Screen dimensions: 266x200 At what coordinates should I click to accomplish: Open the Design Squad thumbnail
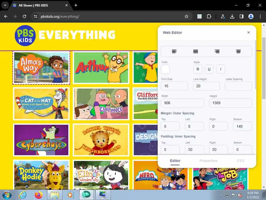(145, 140)
